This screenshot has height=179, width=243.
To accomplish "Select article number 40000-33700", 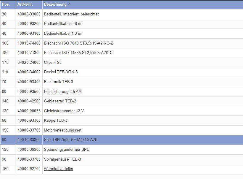I will (29, 159).
